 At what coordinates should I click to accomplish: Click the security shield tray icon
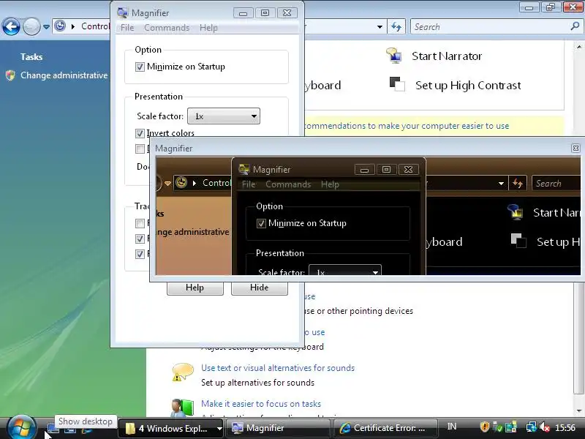coord(484,427)
